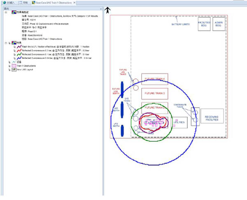The height and width of the screenshot is (200, 247).
Task: Click the colorful results group icon
Action: point(14,42)
